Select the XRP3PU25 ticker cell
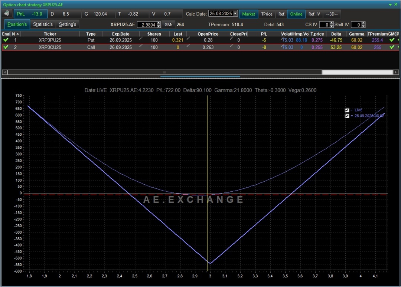This screenshot has width=401, height=287. pos(50,40)
